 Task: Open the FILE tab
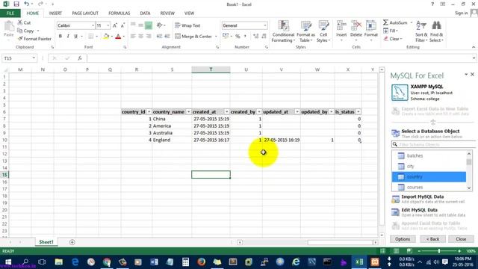point(10,13)
